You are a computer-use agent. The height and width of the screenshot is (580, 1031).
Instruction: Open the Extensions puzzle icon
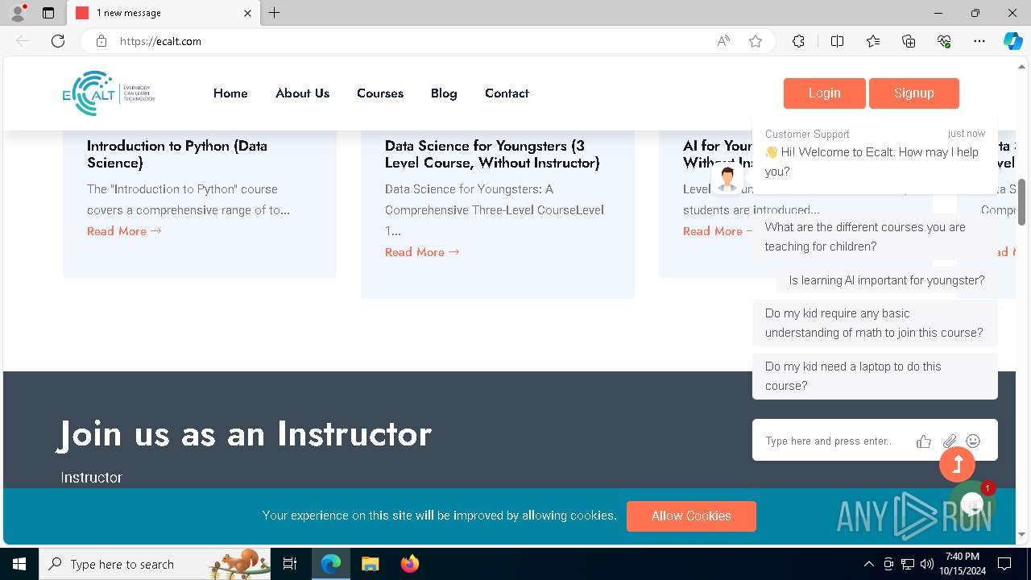point(798,41)
